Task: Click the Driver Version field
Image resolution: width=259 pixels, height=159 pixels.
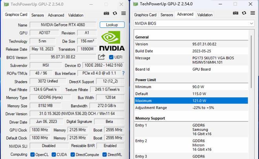Action: tap(77, 114)
